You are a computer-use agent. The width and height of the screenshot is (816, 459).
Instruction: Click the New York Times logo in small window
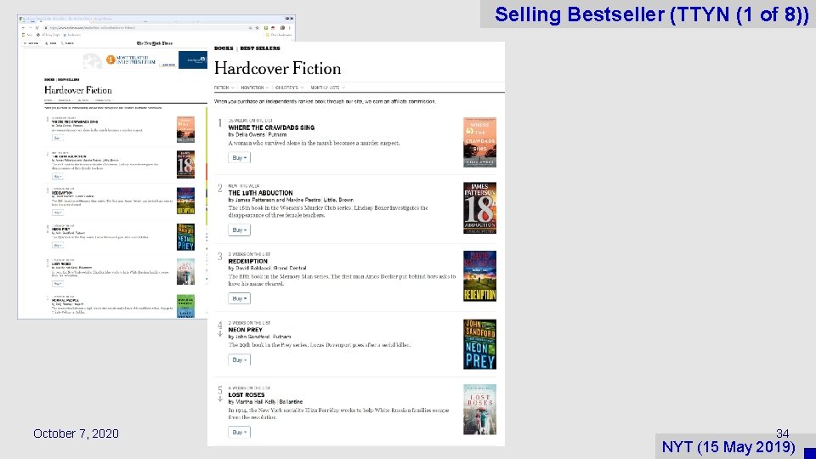tap(154, 43)
